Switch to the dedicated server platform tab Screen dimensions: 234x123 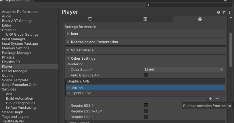tap(145, 19)
